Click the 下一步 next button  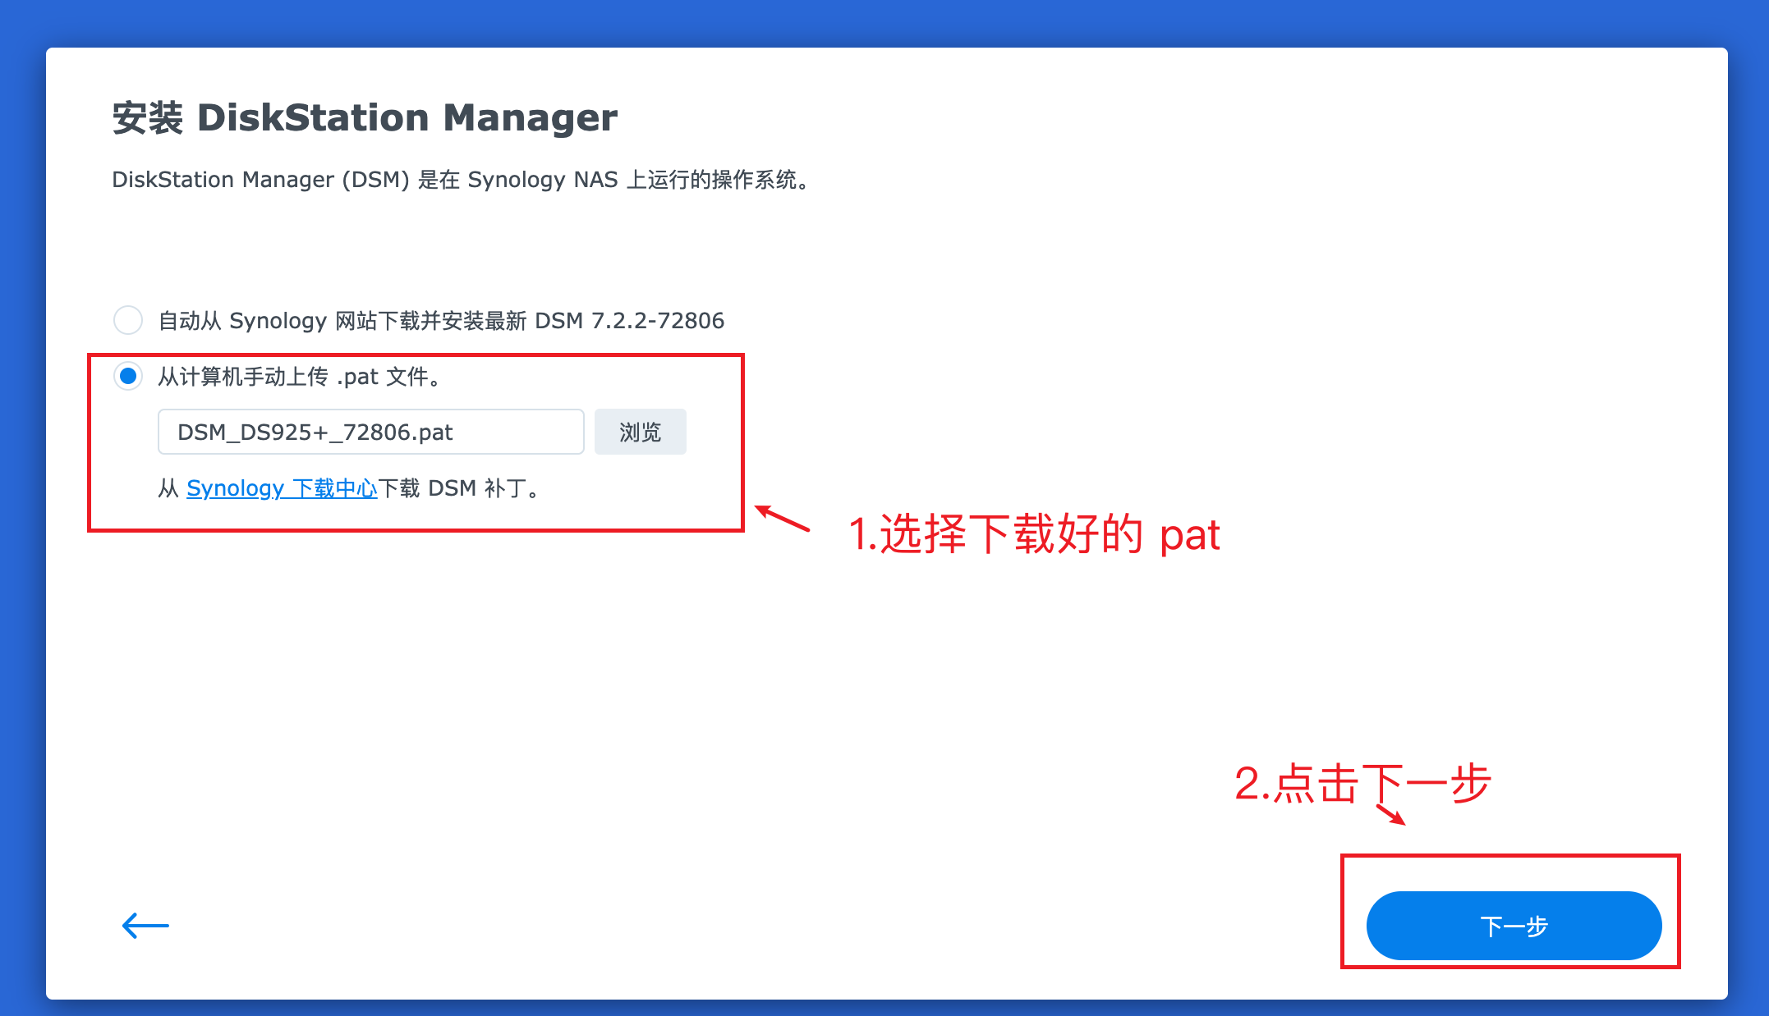[x=1514, y=926]
